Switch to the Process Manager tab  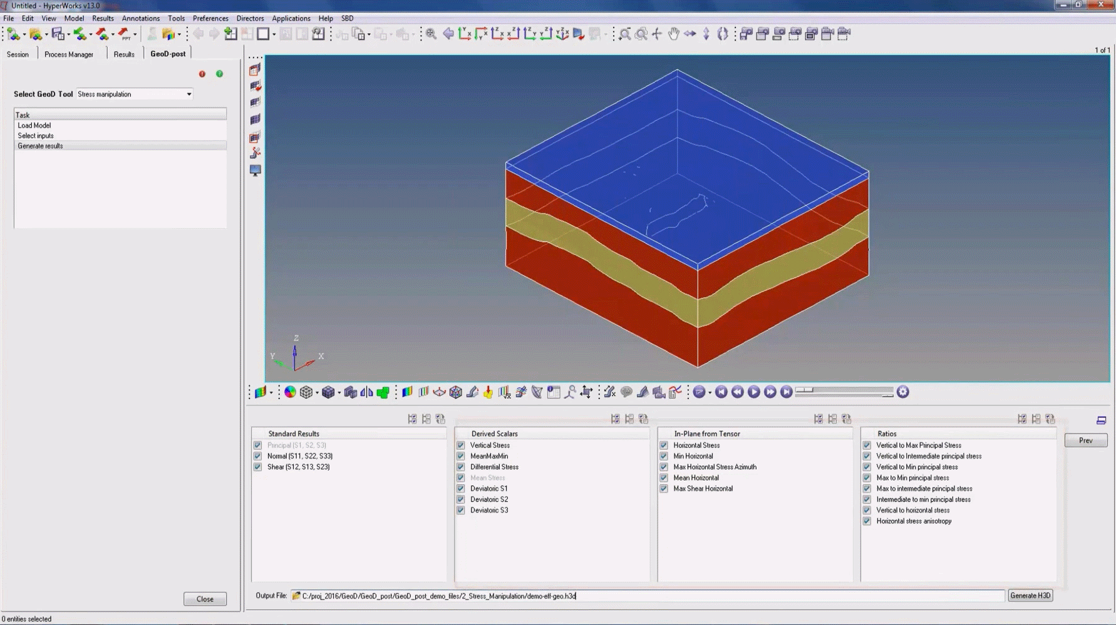pos(69,54)
